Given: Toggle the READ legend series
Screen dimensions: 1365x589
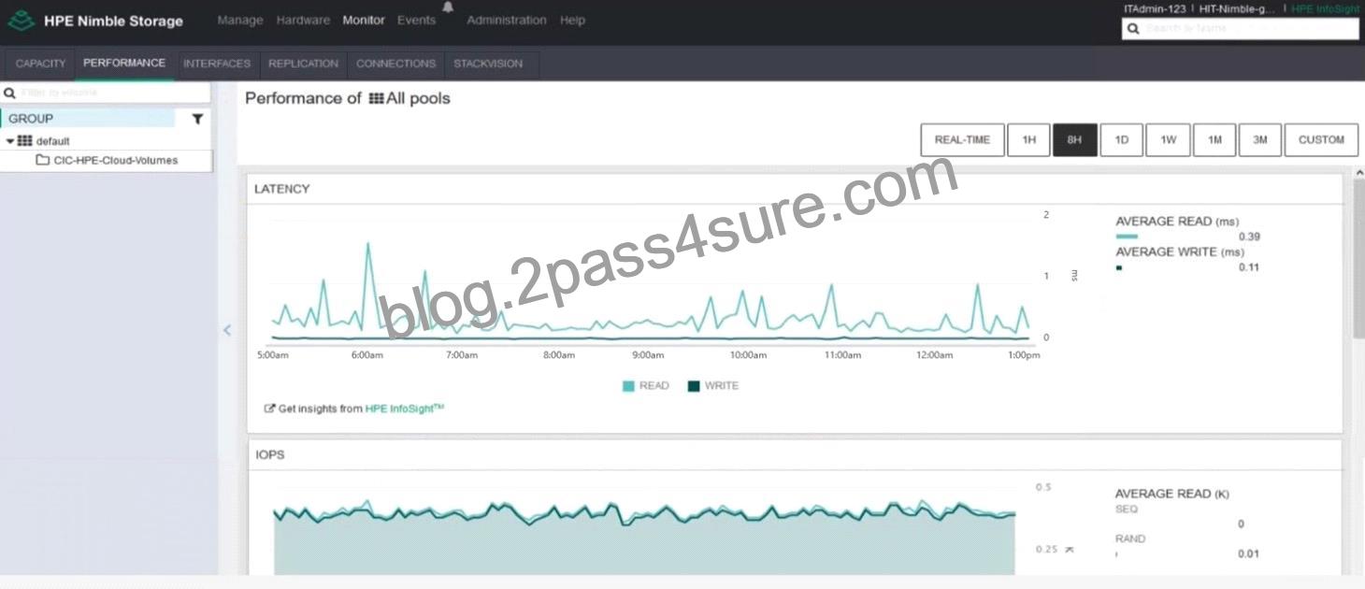Looking at the screenshot, I should [x=646, y=385].
